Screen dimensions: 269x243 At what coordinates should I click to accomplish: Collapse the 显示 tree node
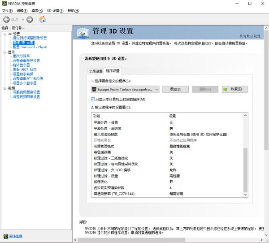point(5,52)
